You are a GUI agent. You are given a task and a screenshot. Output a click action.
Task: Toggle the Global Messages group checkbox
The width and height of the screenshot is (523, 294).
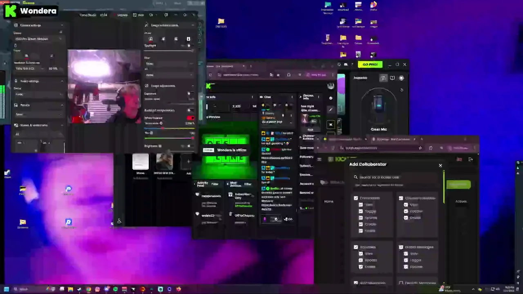click(x=401, y=247)
